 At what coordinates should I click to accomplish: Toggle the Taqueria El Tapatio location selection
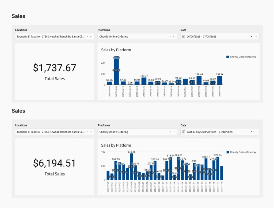click(x=51, y=36)
